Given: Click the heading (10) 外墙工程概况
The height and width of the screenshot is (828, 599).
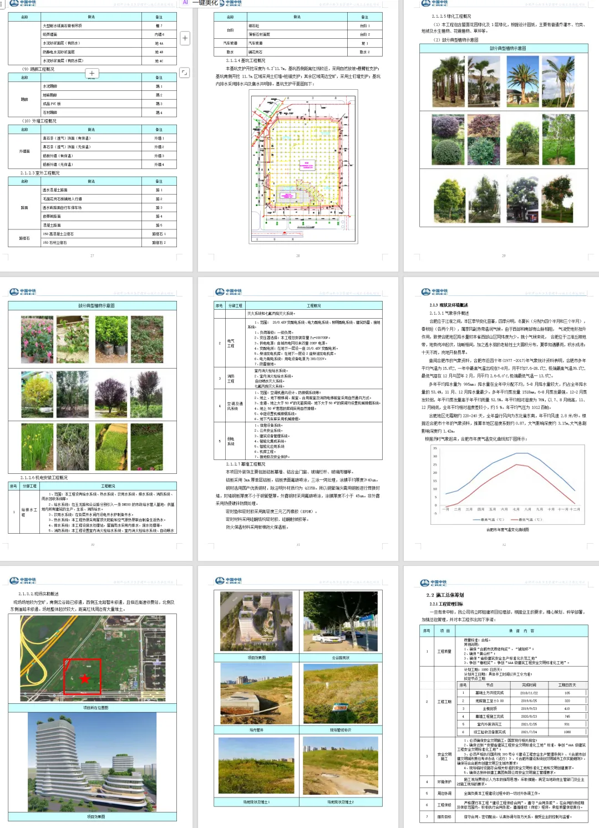Looking at the screenshot, I should point(39,121).
